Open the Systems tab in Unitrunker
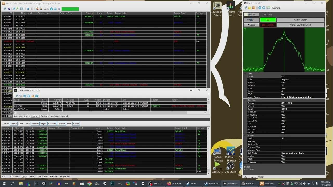This screenshot has width=333, height=187. coord(45,116)
